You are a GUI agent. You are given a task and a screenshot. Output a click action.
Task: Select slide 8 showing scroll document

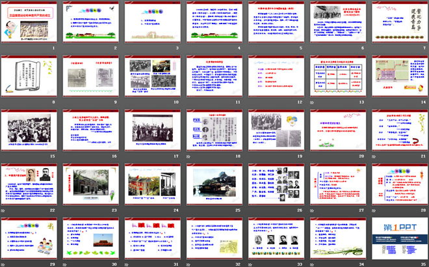30,77
